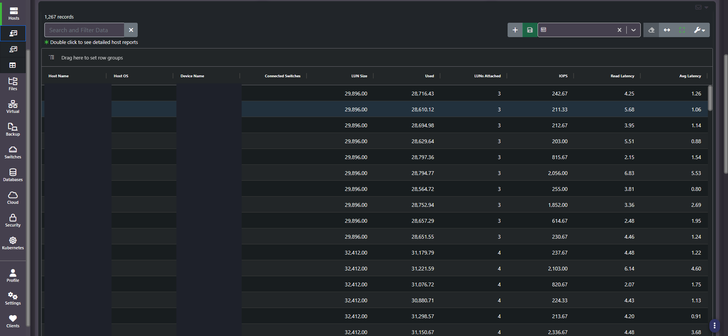The width and height of the screenshot is (728, 336).
Task: Sort by the Connected Switches column header
Action: click(283, 76)
